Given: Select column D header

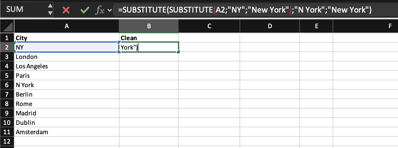Looking at the screenshot, I should click(x=269, y=27).
